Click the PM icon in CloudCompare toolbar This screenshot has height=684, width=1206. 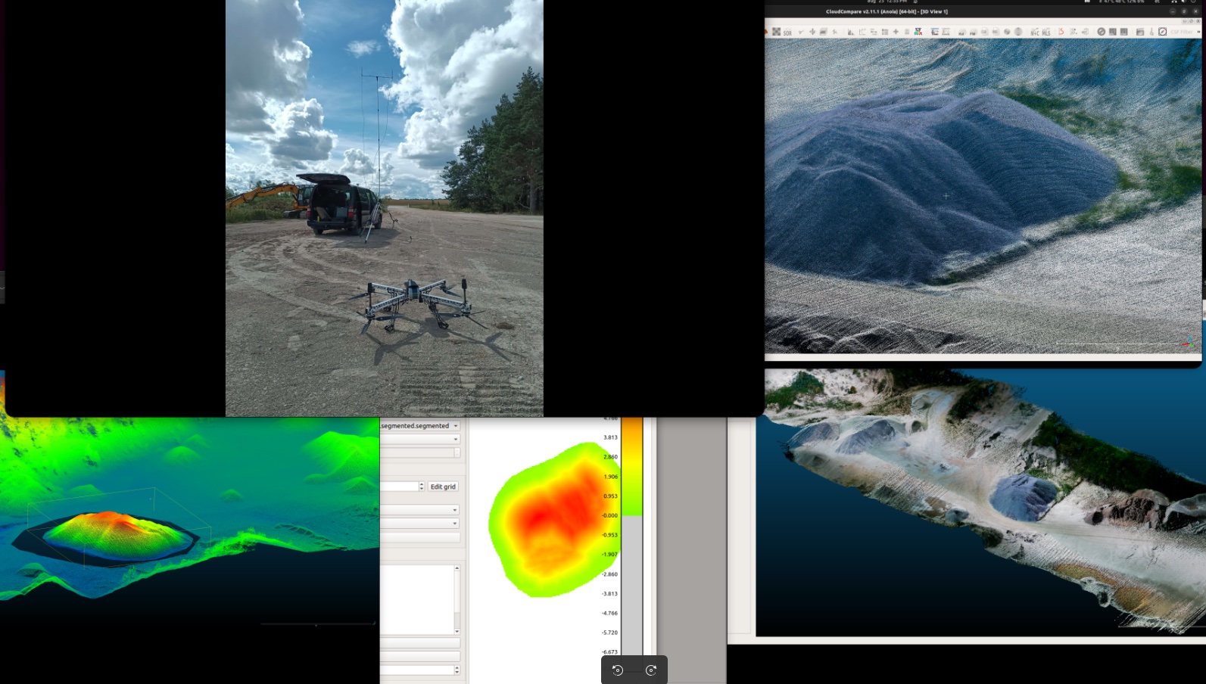pyautogui.click(x=973, y=32)
